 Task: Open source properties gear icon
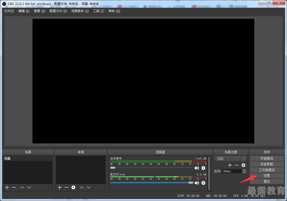(x=73, y=187)
